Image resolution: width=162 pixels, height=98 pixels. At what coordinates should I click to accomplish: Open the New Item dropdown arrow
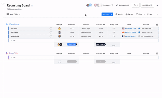[112, 14]
